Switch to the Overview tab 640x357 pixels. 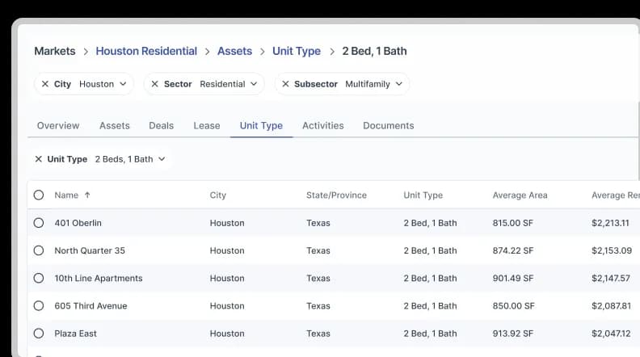point(58,126)
